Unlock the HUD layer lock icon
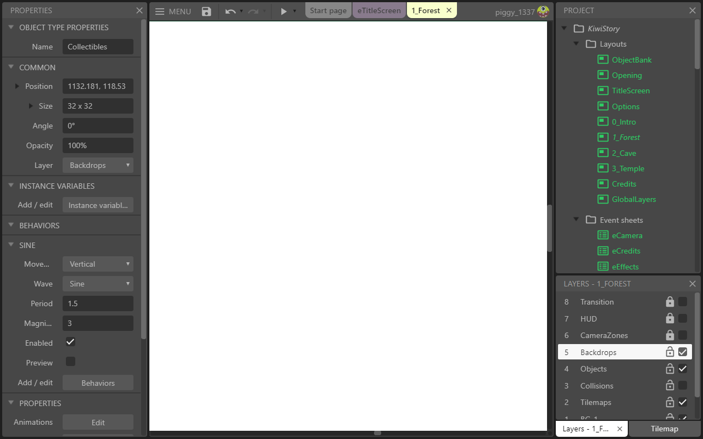This screenshot has width=703, height=439. coord(669,318)
